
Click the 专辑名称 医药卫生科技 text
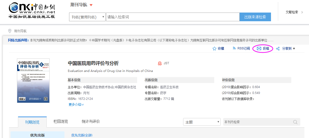point(162,87)
